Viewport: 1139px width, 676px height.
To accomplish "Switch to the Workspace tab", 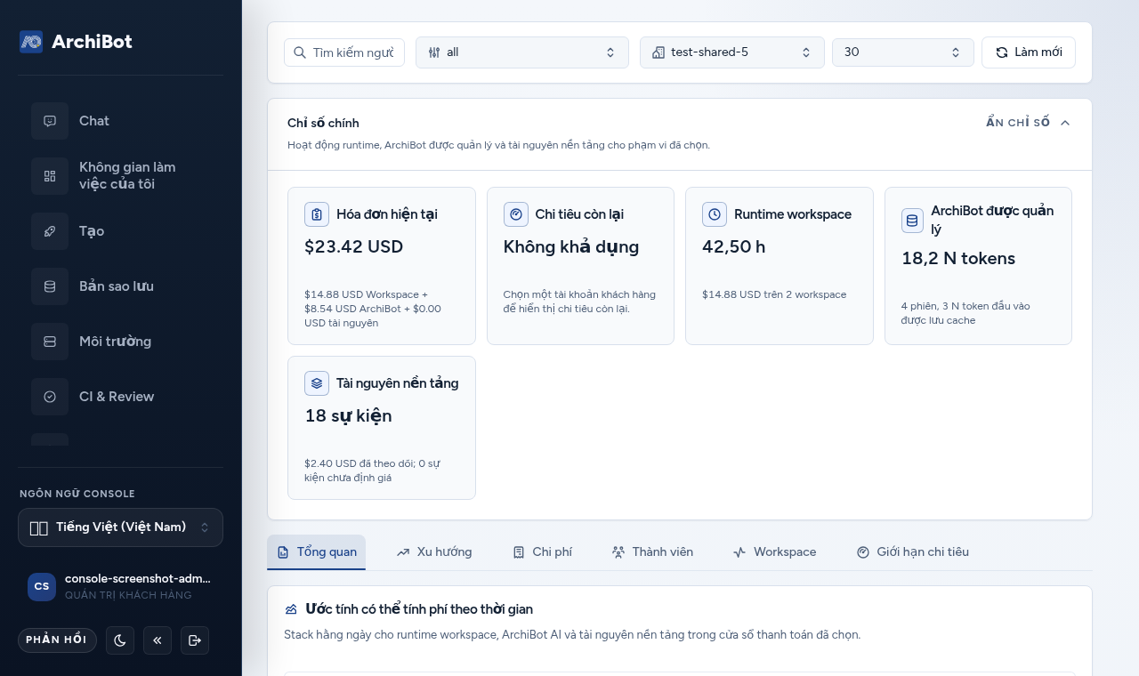I will pyautogui.click(x=774, y=552).
